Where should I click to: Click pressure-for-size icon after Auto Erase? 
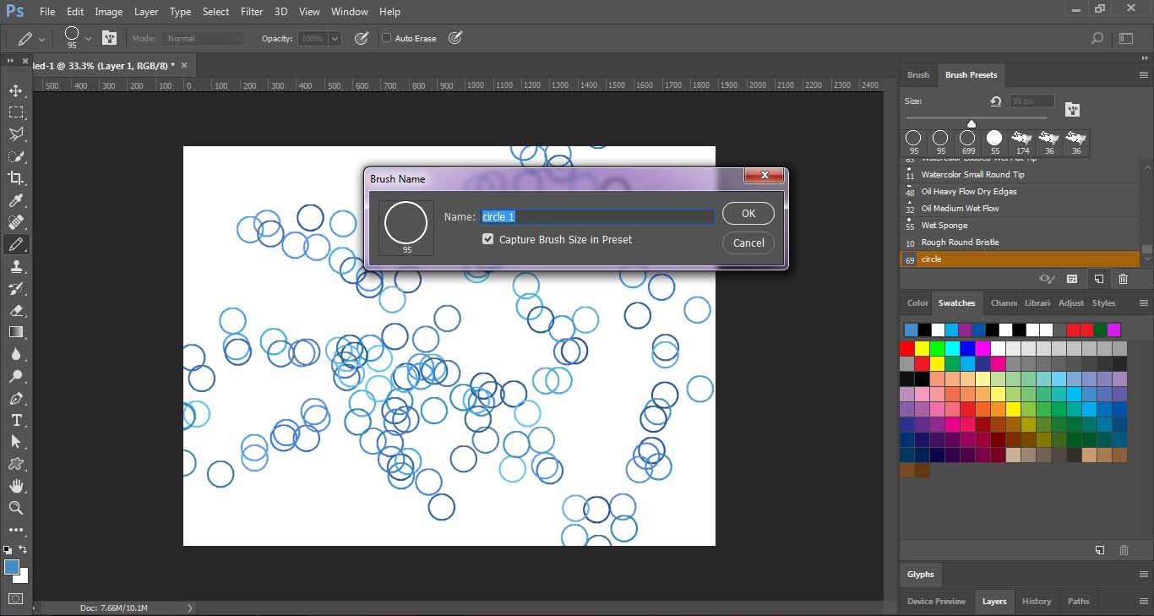tap(455, 38)
